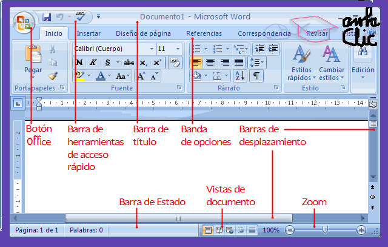
Task: Undo the last action
Action: pyautogui.click(x=60, y=17)
